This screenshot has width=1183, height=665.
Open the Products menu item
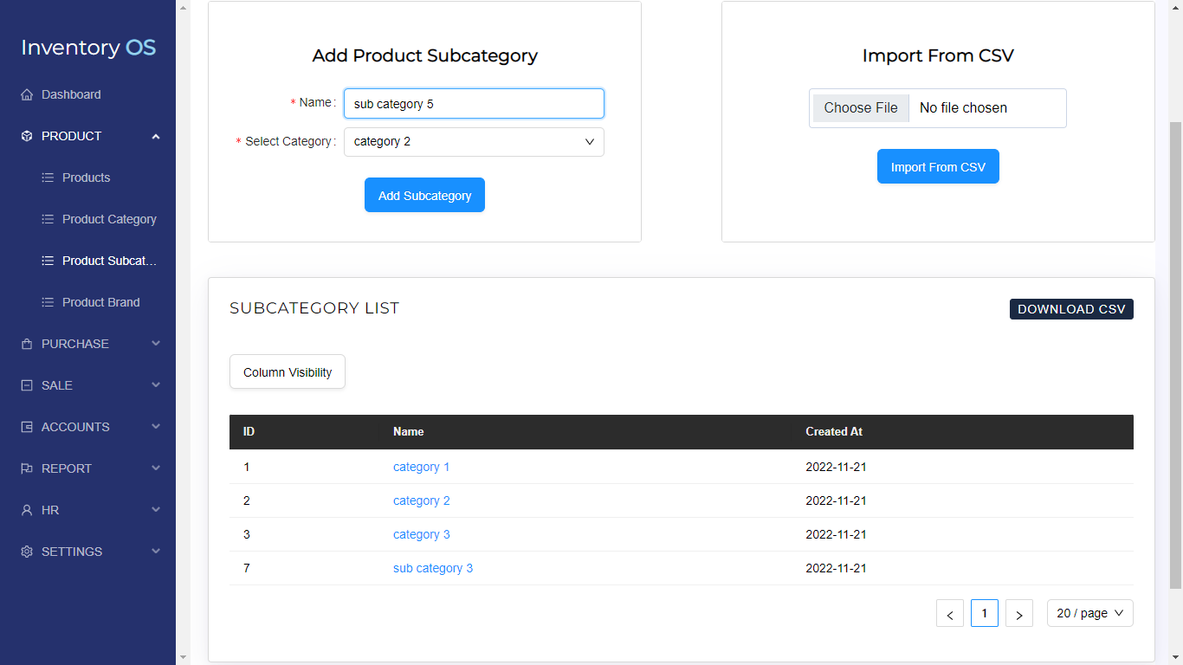(87, 178)
